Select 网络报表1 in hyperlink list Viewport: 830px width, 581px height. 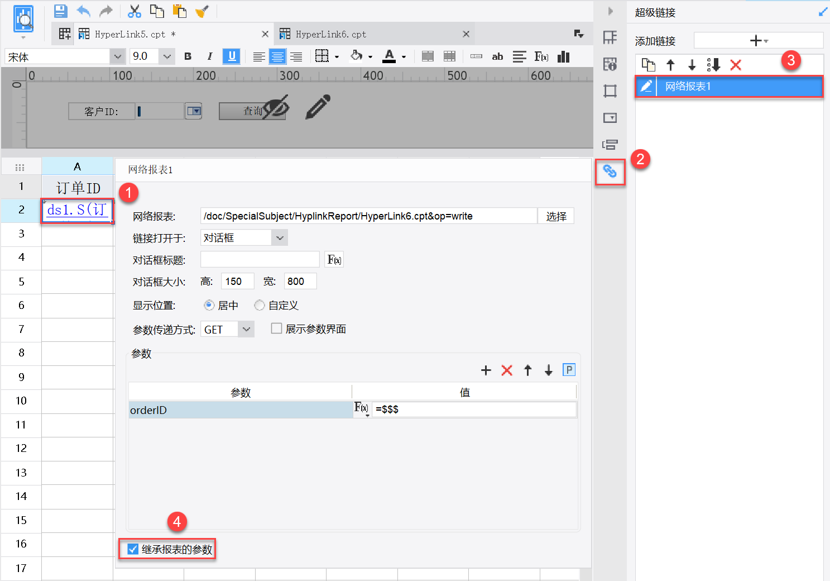tap(729, 87)
